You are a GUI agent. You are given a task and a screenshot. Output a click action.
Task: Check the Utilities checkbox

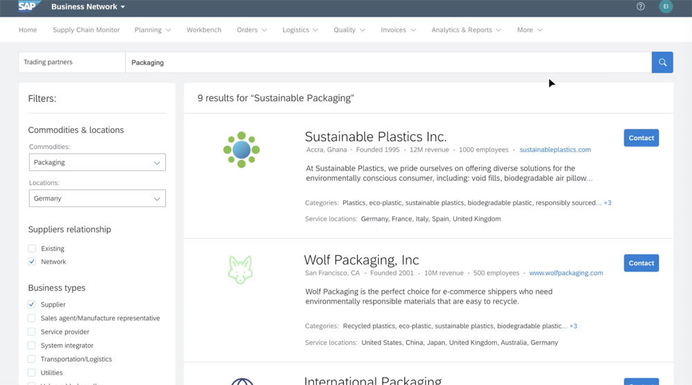pos(31,373)
